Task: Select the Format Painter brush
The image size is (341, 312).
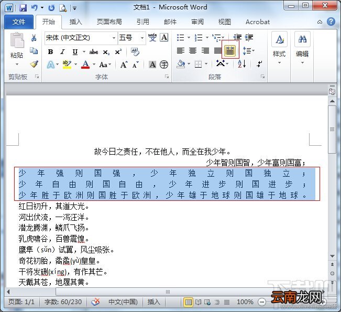Action: pos(34,64)
